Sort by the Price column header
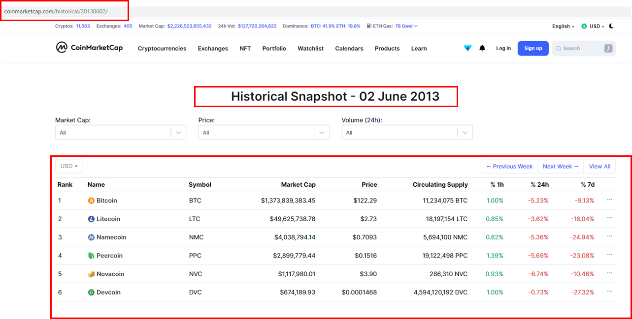This screenshot has width=632, height=319. click(x=369, y=185)
